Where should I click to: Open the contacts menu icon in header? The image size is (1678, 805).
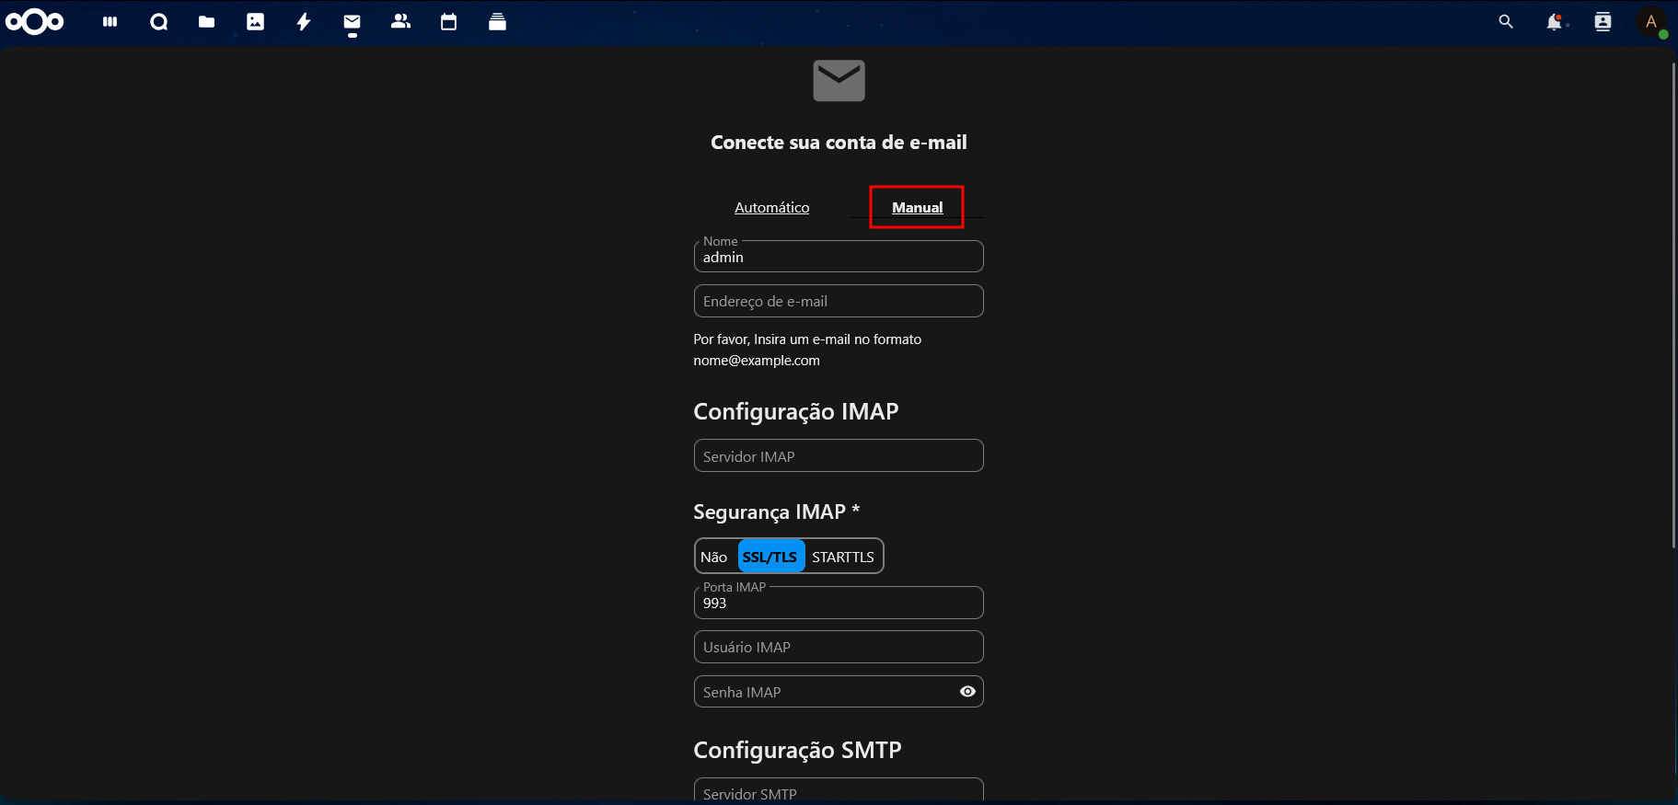click(1603, 21)
